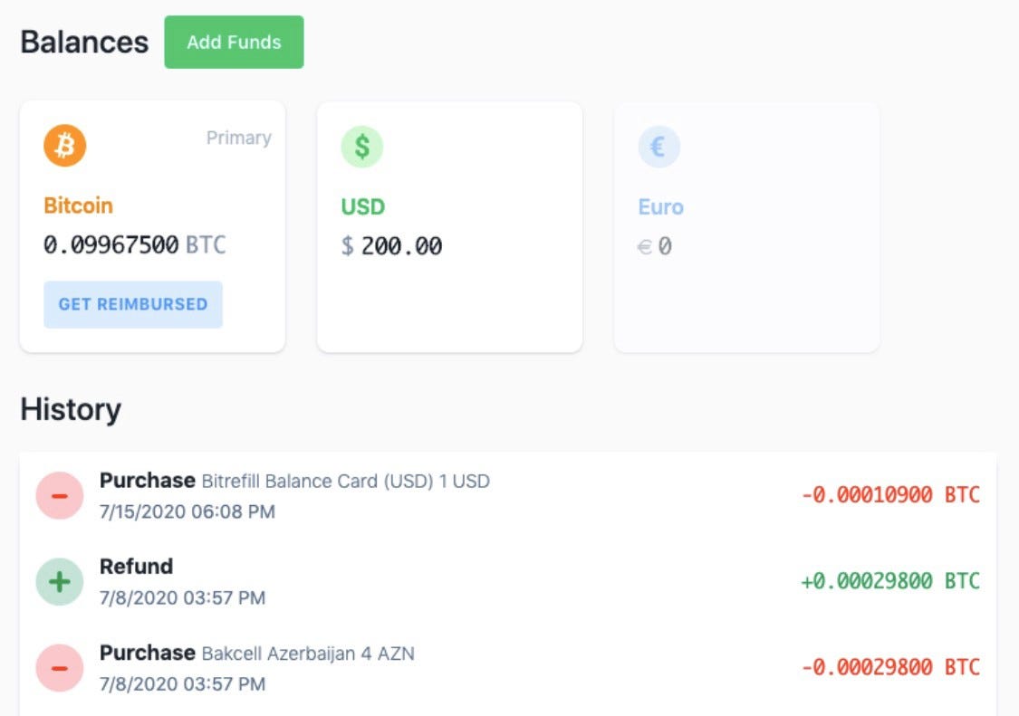Click the green dollar badge on USD card
This screenshot has height=716, width=1019.
[361, 146]
